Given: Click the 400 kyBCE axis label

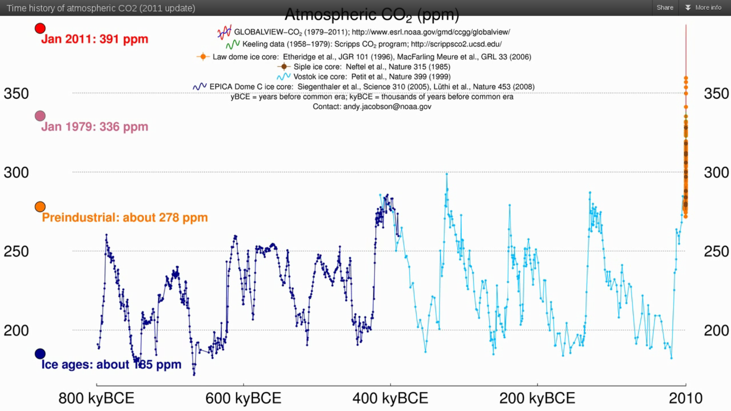Looking at the screenshot, I should [390, 398].
